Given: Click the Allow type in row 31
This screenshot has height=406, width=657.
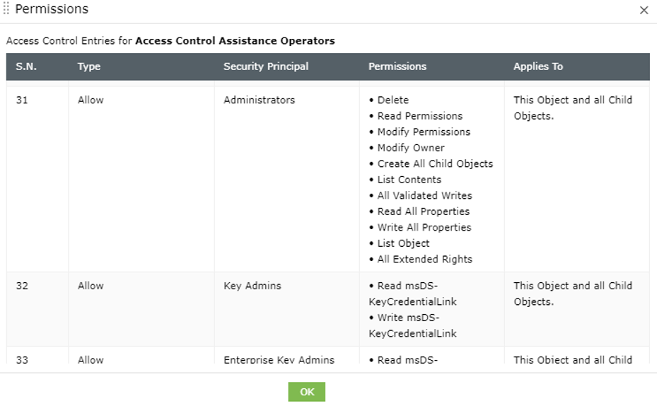Looking at the screenshot, I should [x=91, y=100].
